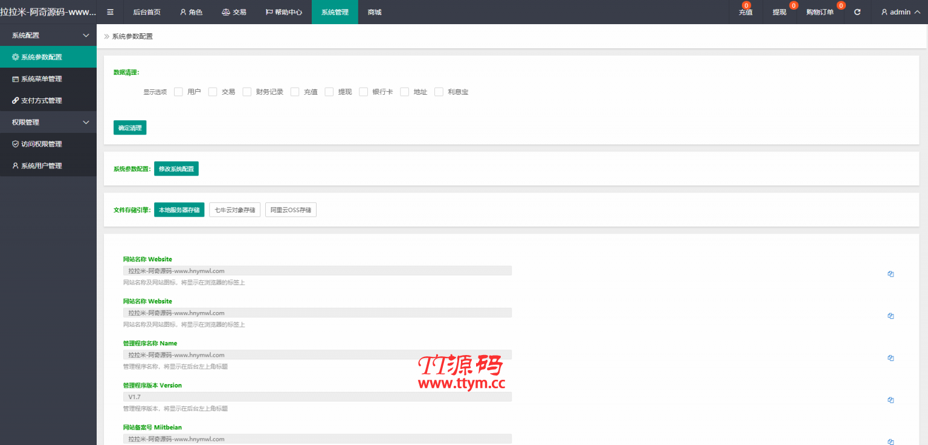928x445 pixels.
Task: Click the second 网站名称 Website input field
Action: click(x=317, y=313)
